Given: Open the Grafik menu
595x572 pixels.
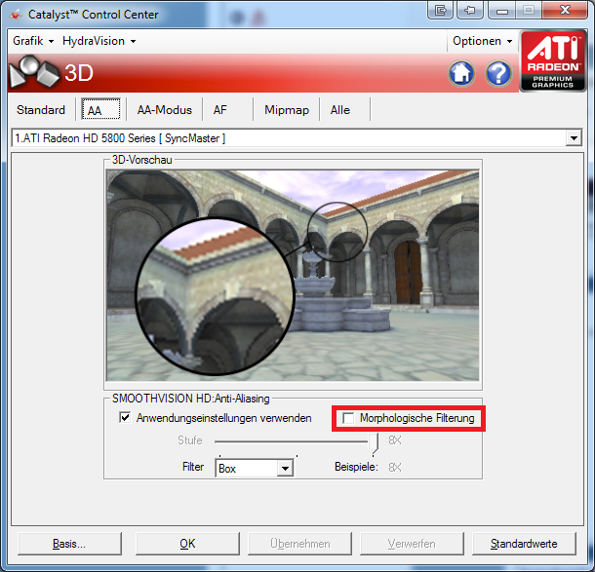Looking at the screenshot, I should tap(33, 41).
